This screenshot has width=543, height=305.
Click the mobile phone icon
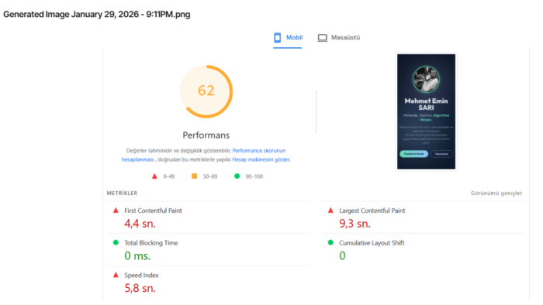[x=278, y=38]
